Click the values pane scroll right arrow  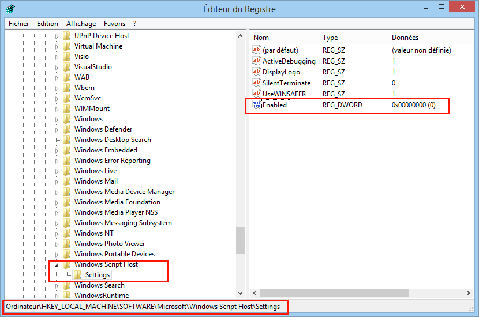469,293
